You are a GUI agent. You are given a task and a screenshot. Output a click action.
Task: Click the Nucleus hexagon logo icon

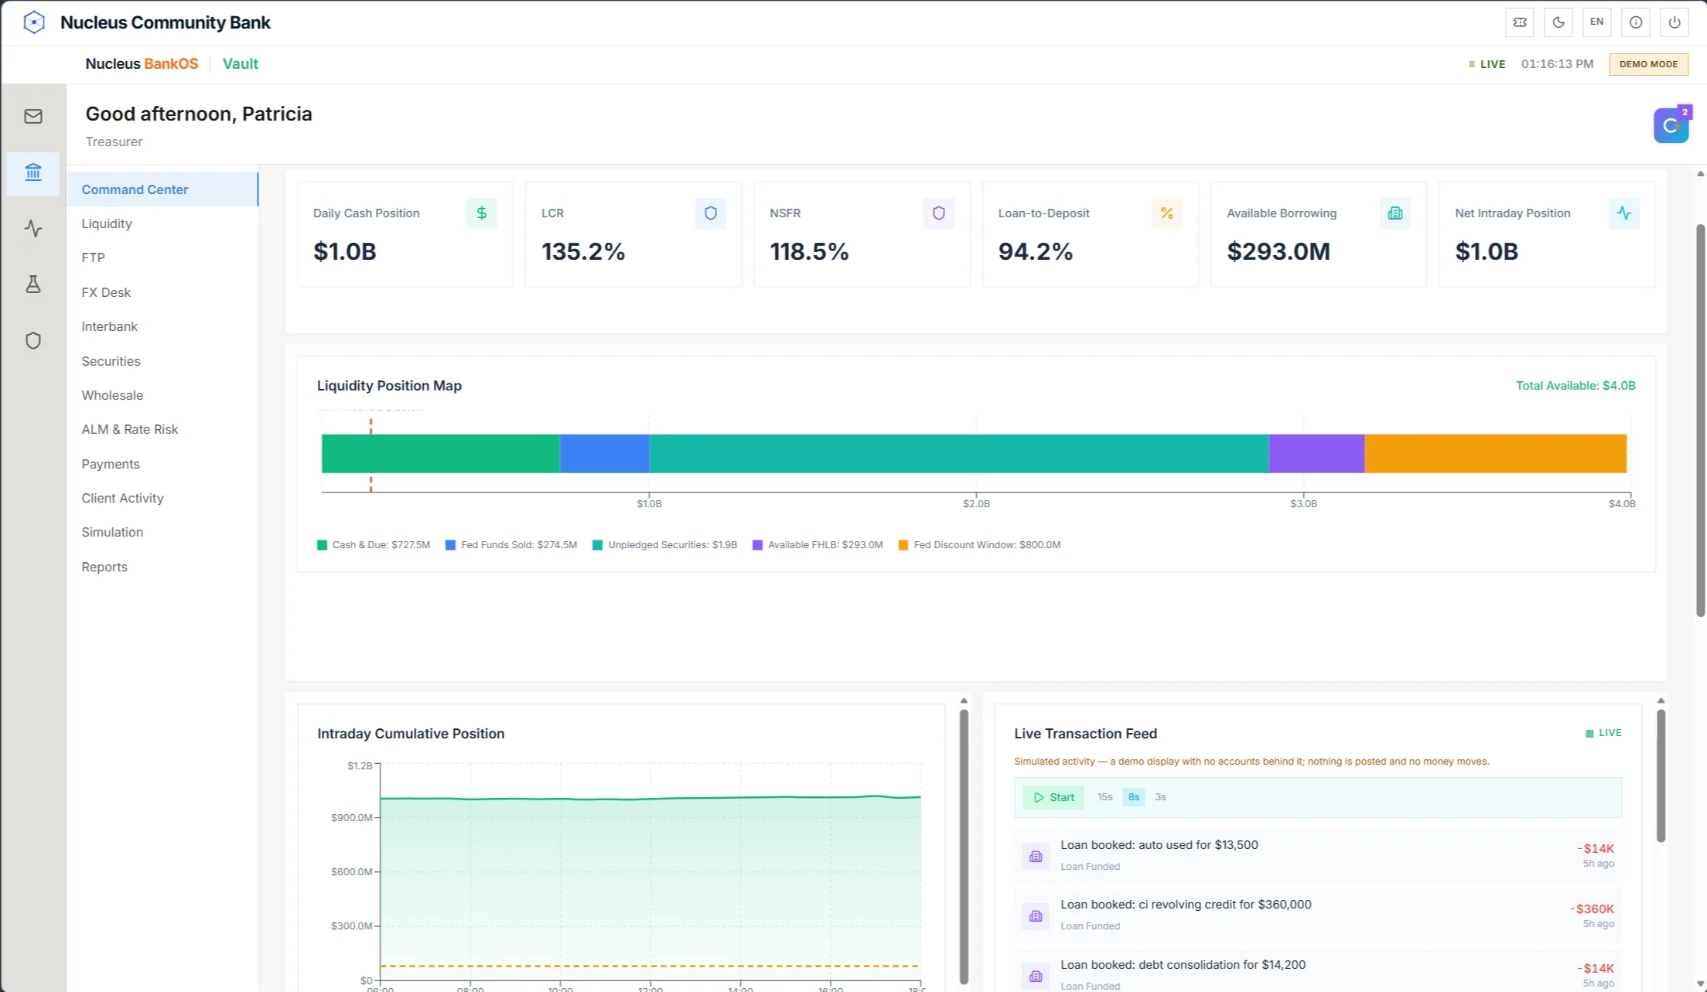tap(34, 22)
